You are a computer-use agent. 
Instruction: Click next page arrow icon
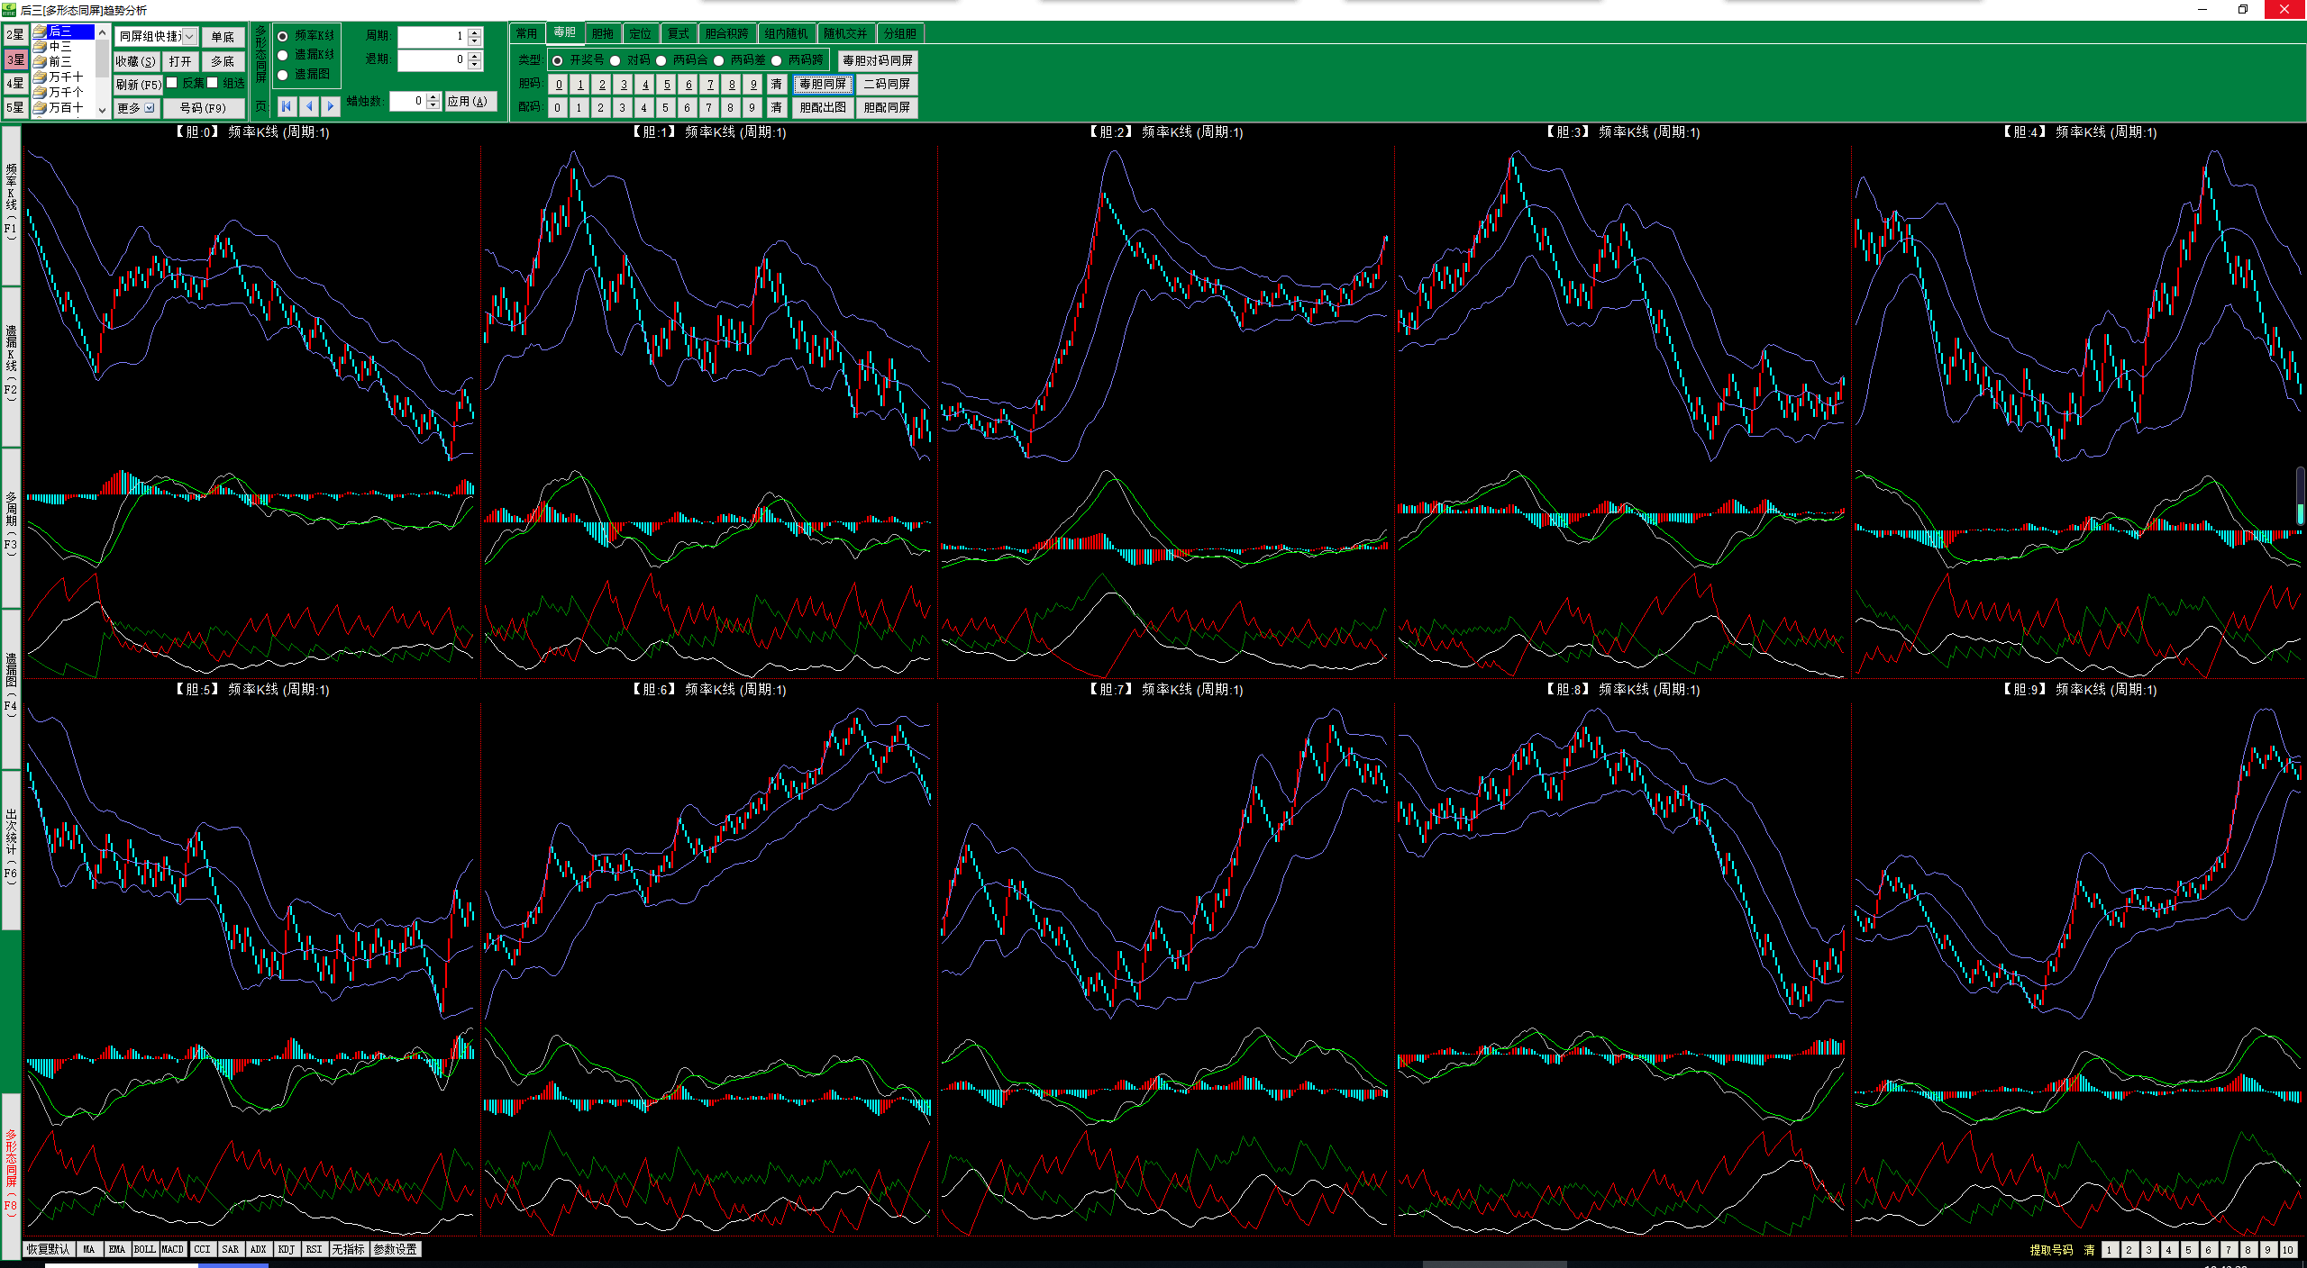coord(331,106)
